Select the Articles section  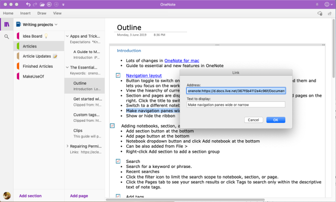tap(39, 46)
